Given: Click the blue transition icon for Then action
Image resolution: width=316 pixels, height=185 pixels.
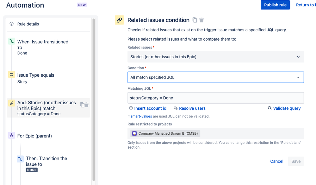Looking at the screenshot, I should (x=20, y=159).
